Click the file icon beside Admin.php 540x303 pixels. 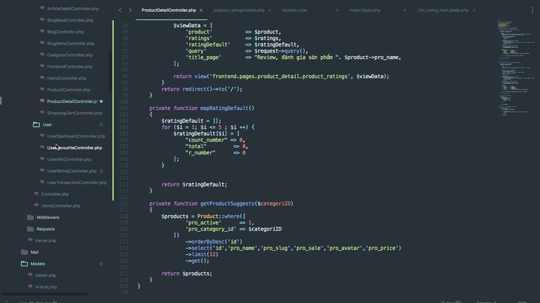point(30,275)
